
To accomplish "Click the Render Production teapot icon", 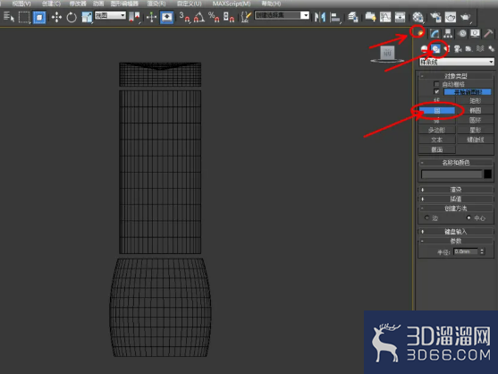I will tap(465, 17).
